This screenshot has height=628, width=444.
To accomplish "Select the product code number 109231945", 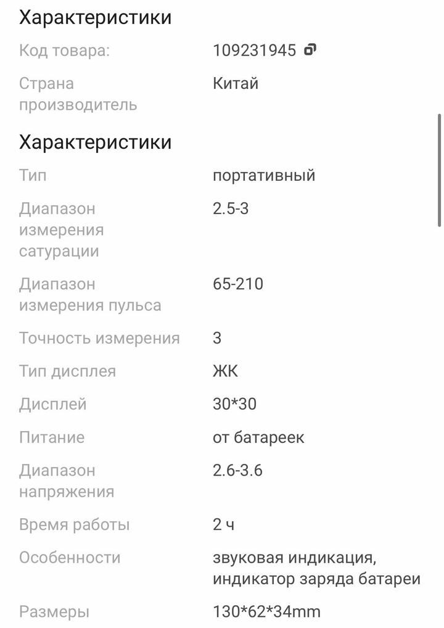I will (254, 51).
